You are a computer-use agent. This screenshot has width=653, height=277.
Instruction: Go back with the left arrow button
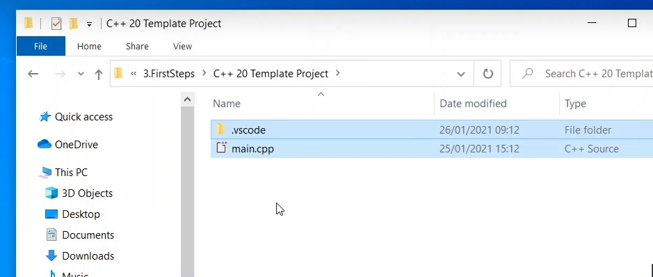point(33,74)
